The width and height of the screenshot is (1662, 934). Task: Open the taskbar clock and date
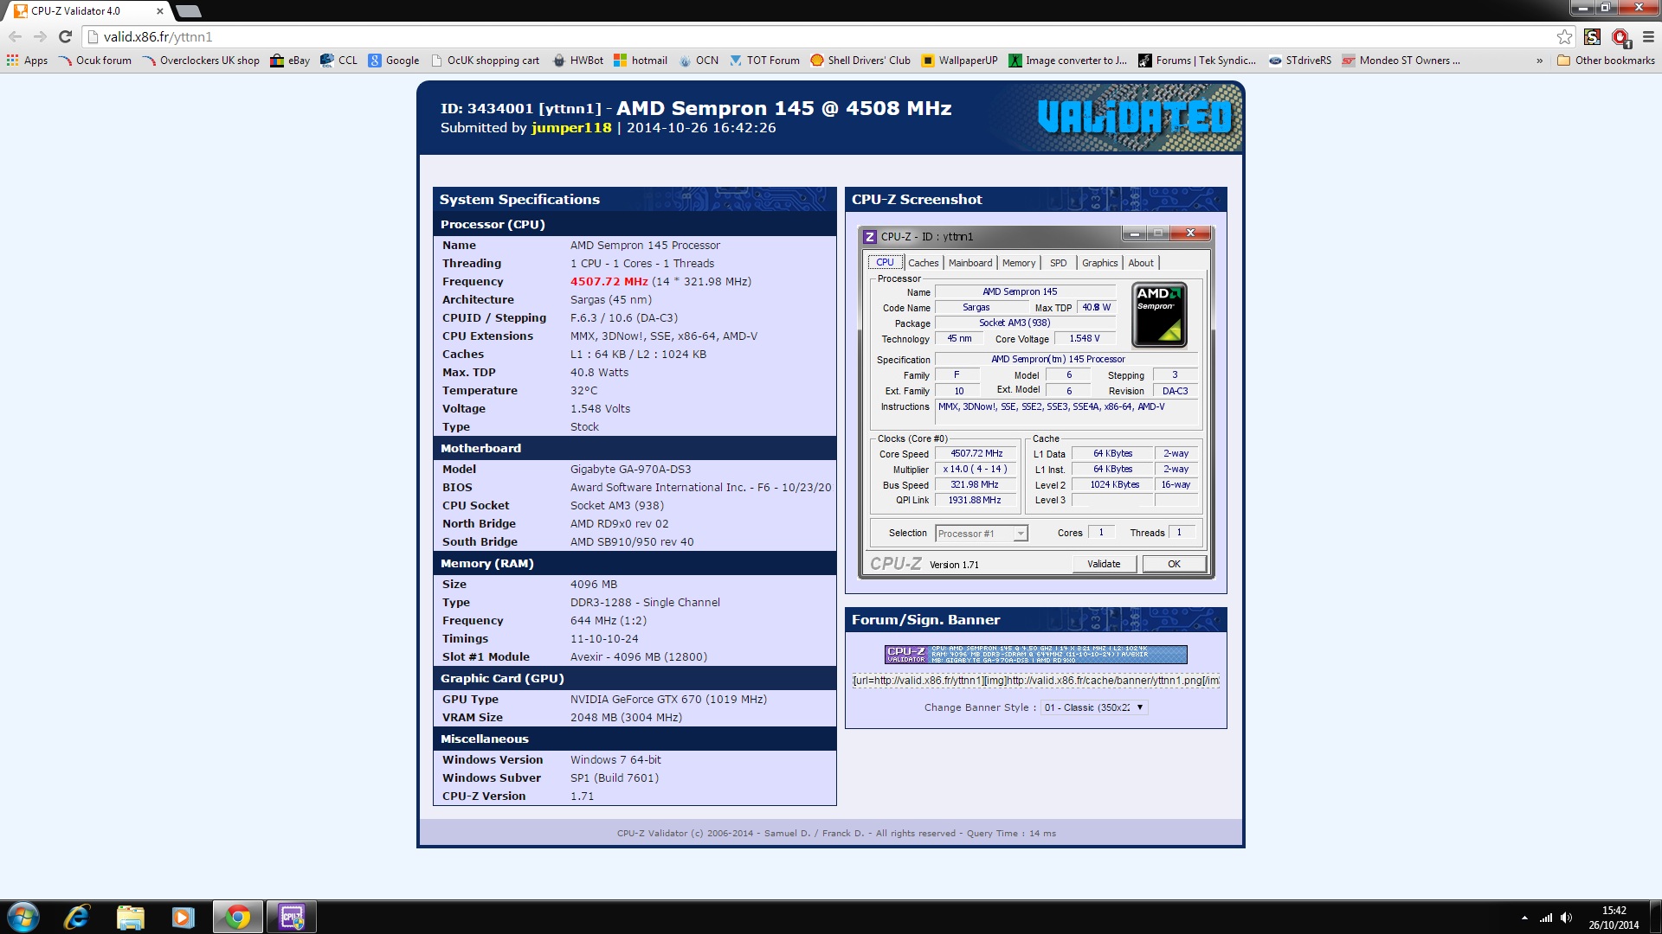[1614, 918]
